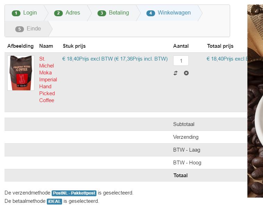Click the Stuk prijs column header
263x208 pixels.
tap(74, 46)
